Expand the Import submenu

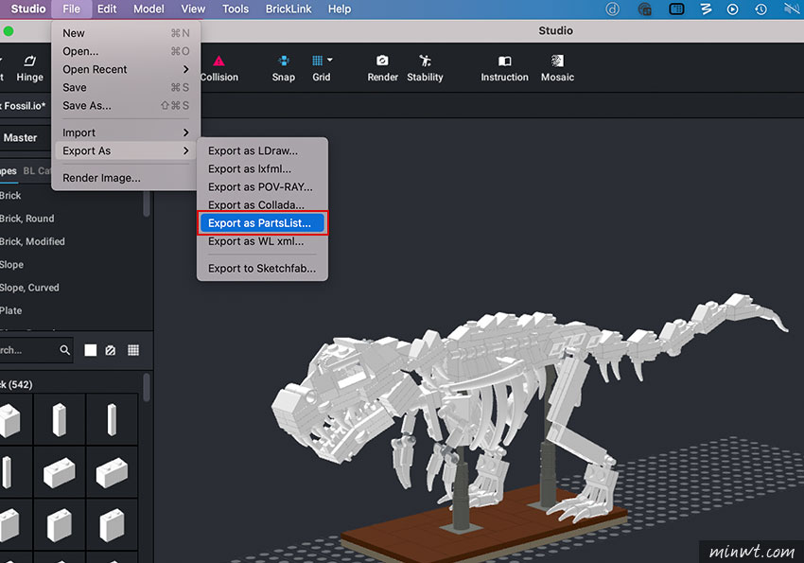click(126, 132)
